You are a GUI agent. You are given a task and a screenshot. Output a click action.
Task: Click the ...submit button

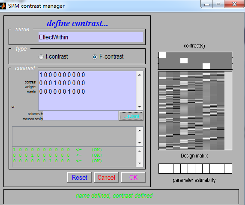pos(131,116)
